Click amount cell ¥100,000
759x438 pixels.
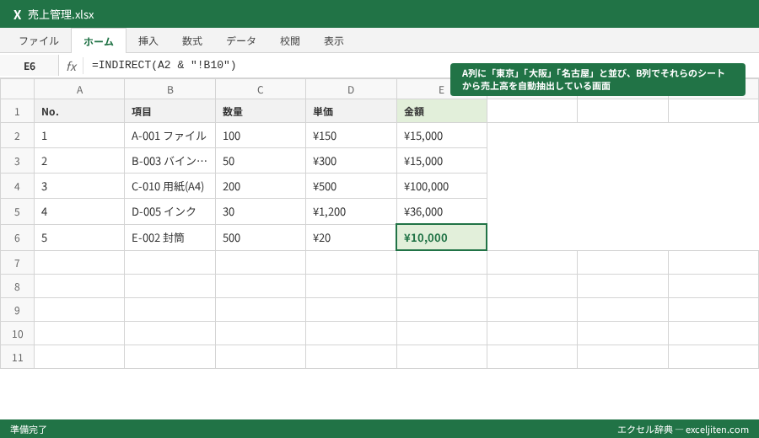(x=441, y=186)
